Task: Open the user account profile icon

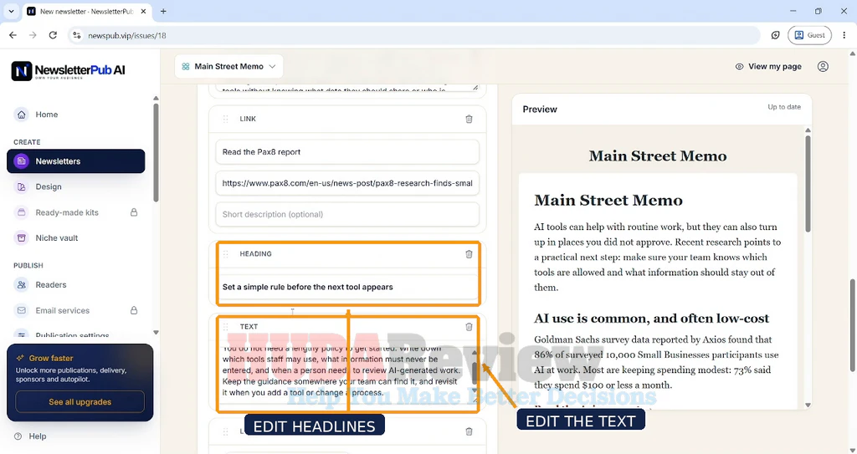Action: point(823,66)
